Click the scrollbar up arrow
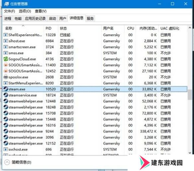194x171 pixels. pos(190,28)
